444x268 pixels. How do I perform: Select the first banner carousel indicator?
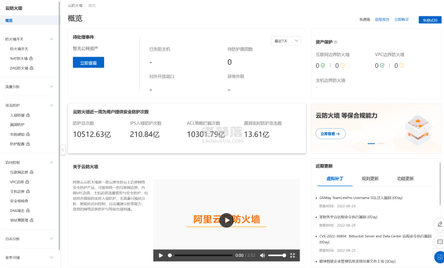(371, 143)
